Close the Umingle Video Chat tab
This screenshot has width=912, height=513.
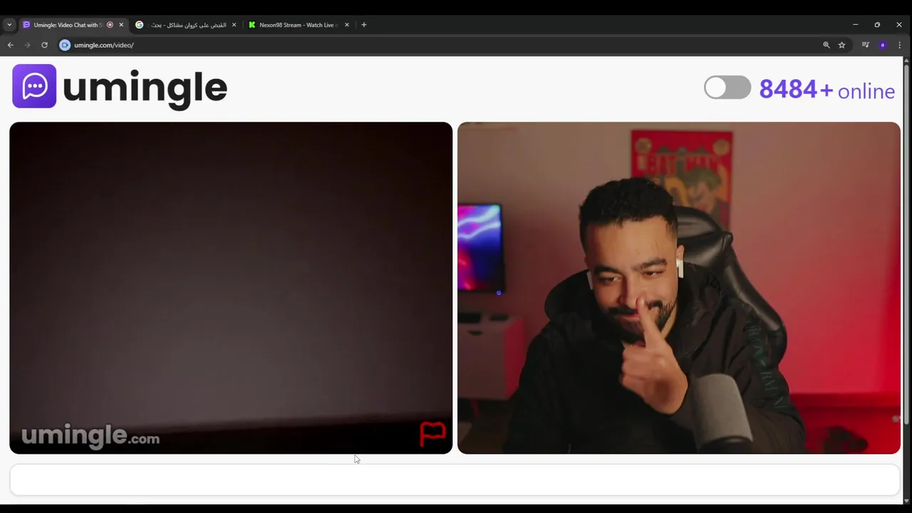pos(121,25)
